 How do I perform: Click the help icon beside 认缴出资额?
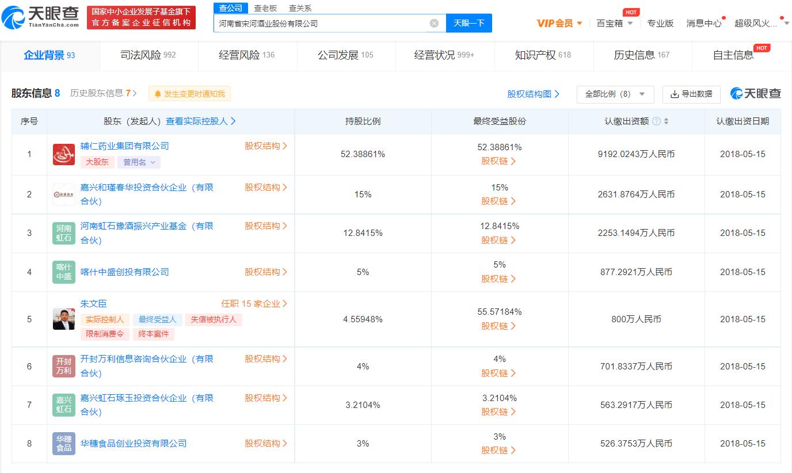click(x=657, y=121)
